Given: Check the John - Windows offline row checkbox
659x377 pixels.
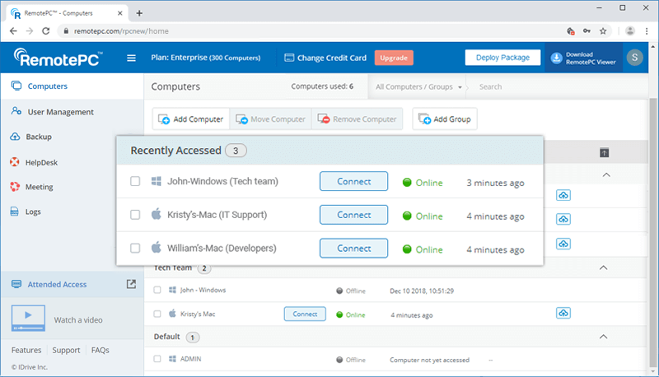Looking at the screenshot, I should (x=157, y=290).
